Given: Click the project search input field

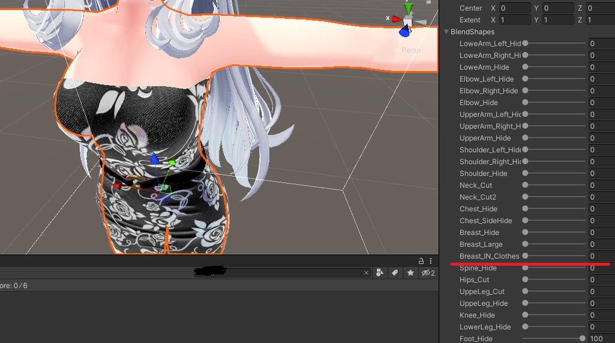Looking at the screenshot, I should [x=282, y=273].
